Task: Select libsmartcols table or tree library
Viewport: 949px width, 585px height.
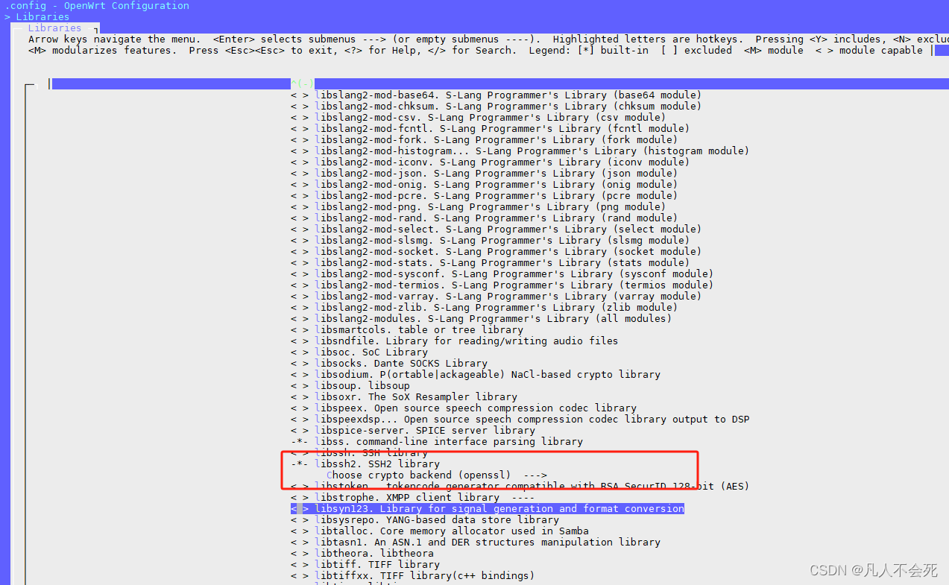Action: tap(407, 330)
